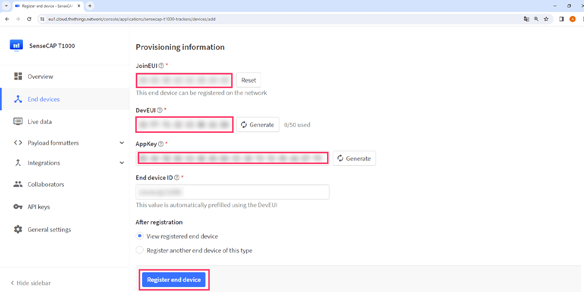Click the browser back arrow
Viewport: 584px width, 292px height.
tap(7, 19)
